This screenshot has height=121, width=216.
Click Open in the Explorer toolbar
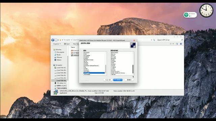(x=67, y=44)
